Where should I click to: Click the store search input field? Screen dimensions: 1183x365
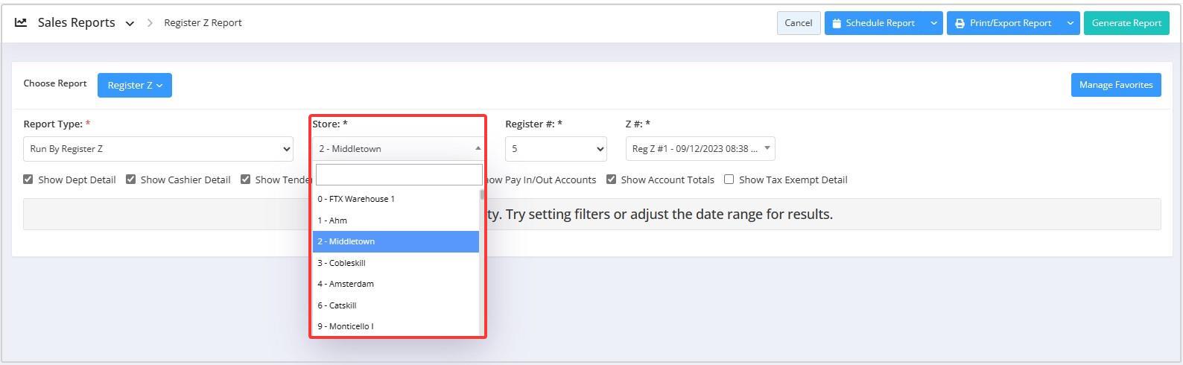click(x=399, y=174)
